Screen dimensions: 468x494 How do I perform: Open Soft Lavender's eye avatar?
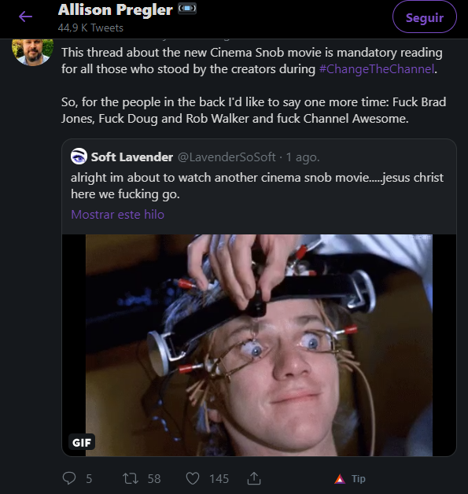[79, 157]
